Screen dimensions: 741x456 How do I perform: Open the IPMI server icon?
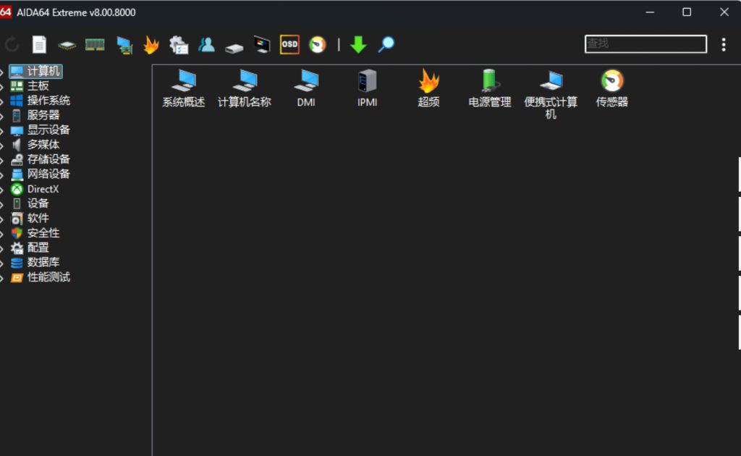367,88
